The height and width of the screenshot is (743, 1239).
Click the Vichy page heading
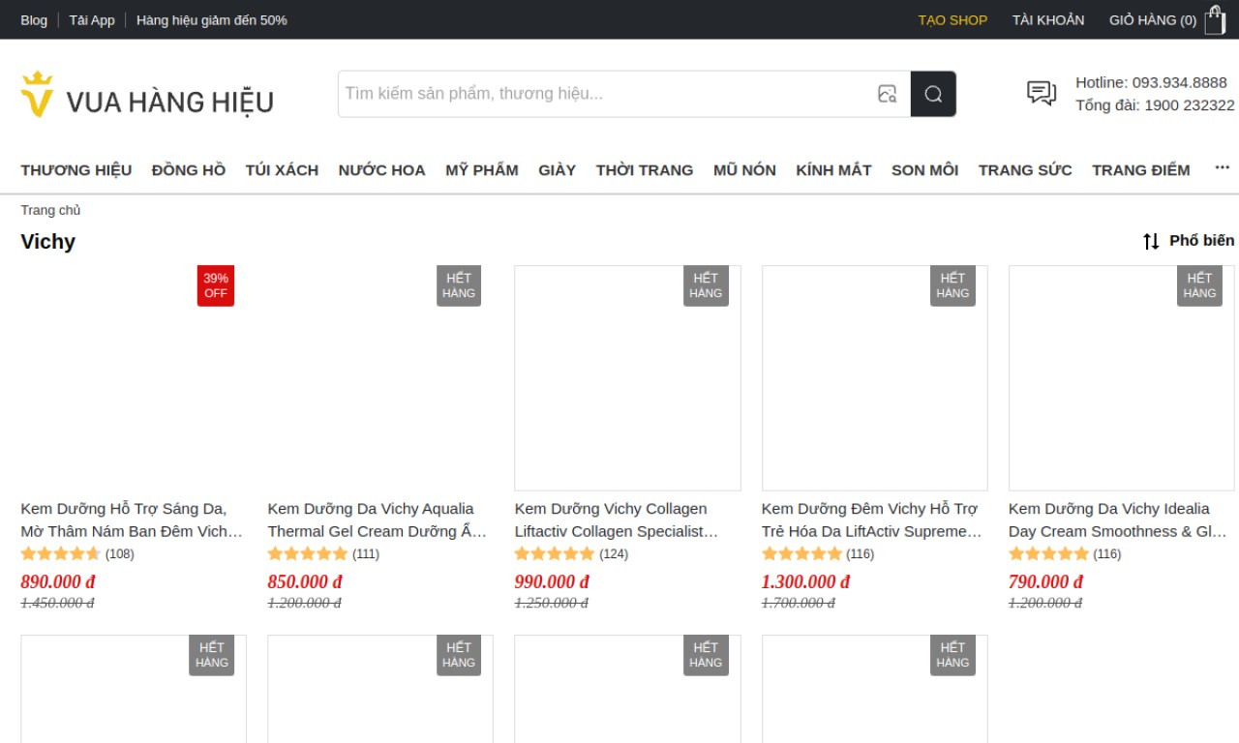click(47, 242)
